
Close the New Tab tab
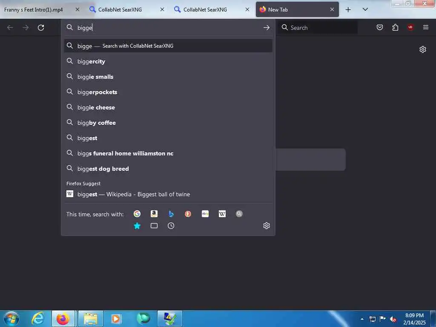point(332,9)
